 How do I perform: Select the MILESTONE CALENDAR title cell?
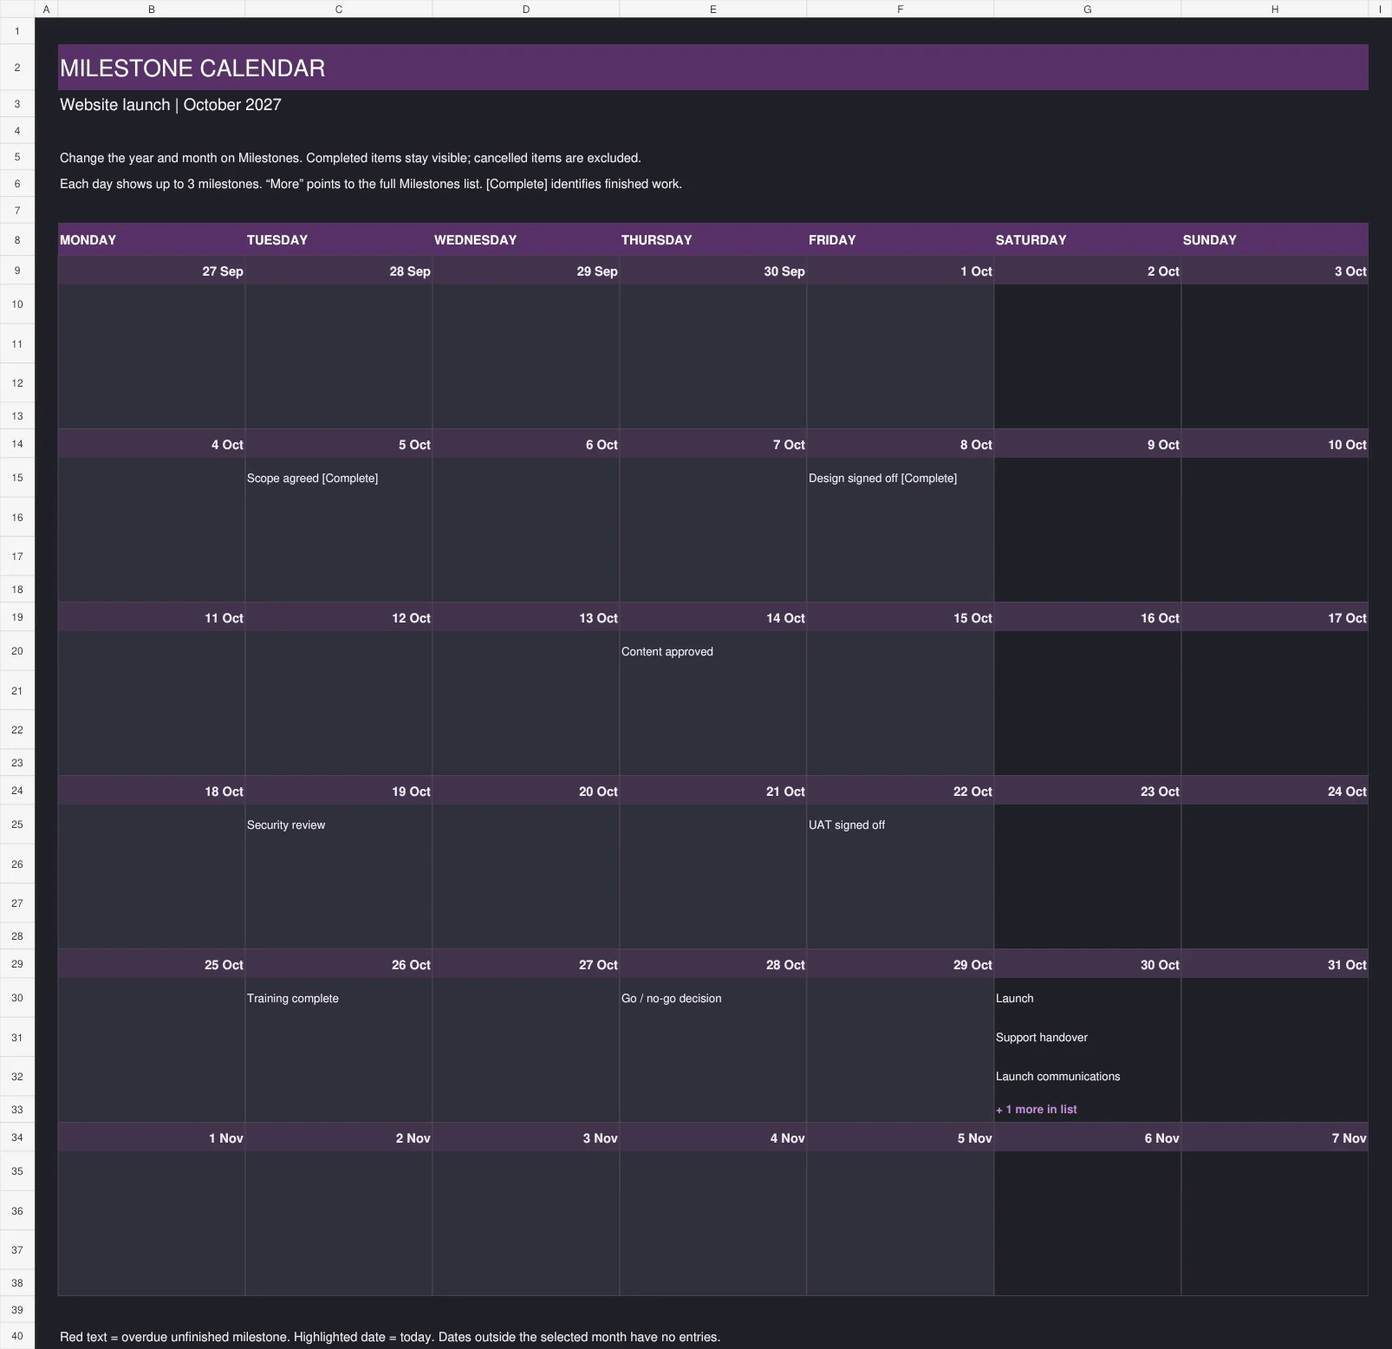pos(712,68)
